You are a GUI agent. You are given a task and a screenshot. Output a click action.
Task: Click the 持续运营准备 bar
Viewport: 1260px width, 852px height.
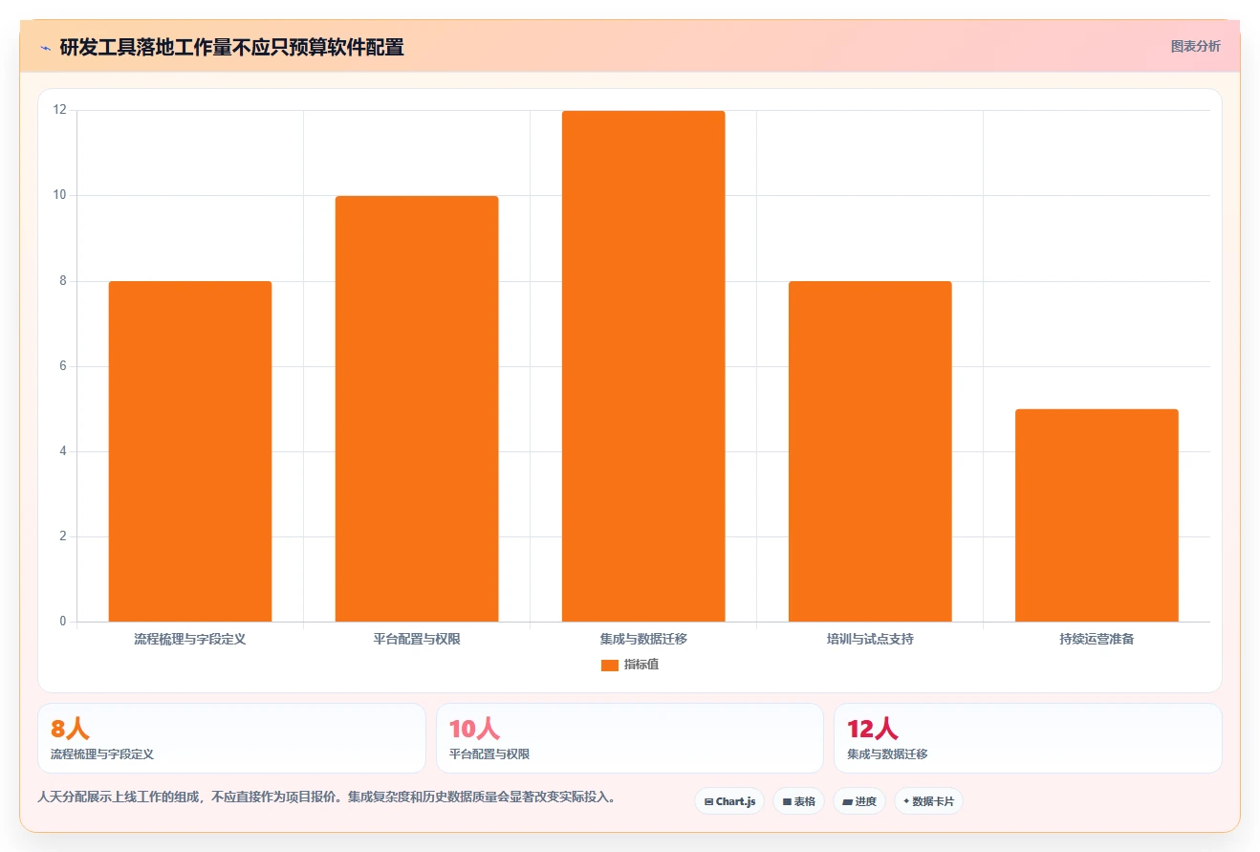pos(1097,515)
